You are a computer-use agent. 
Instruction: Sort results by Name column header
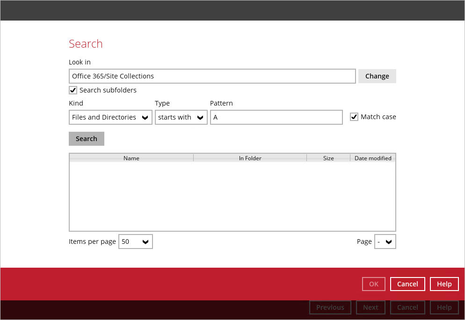click(131, 158)
